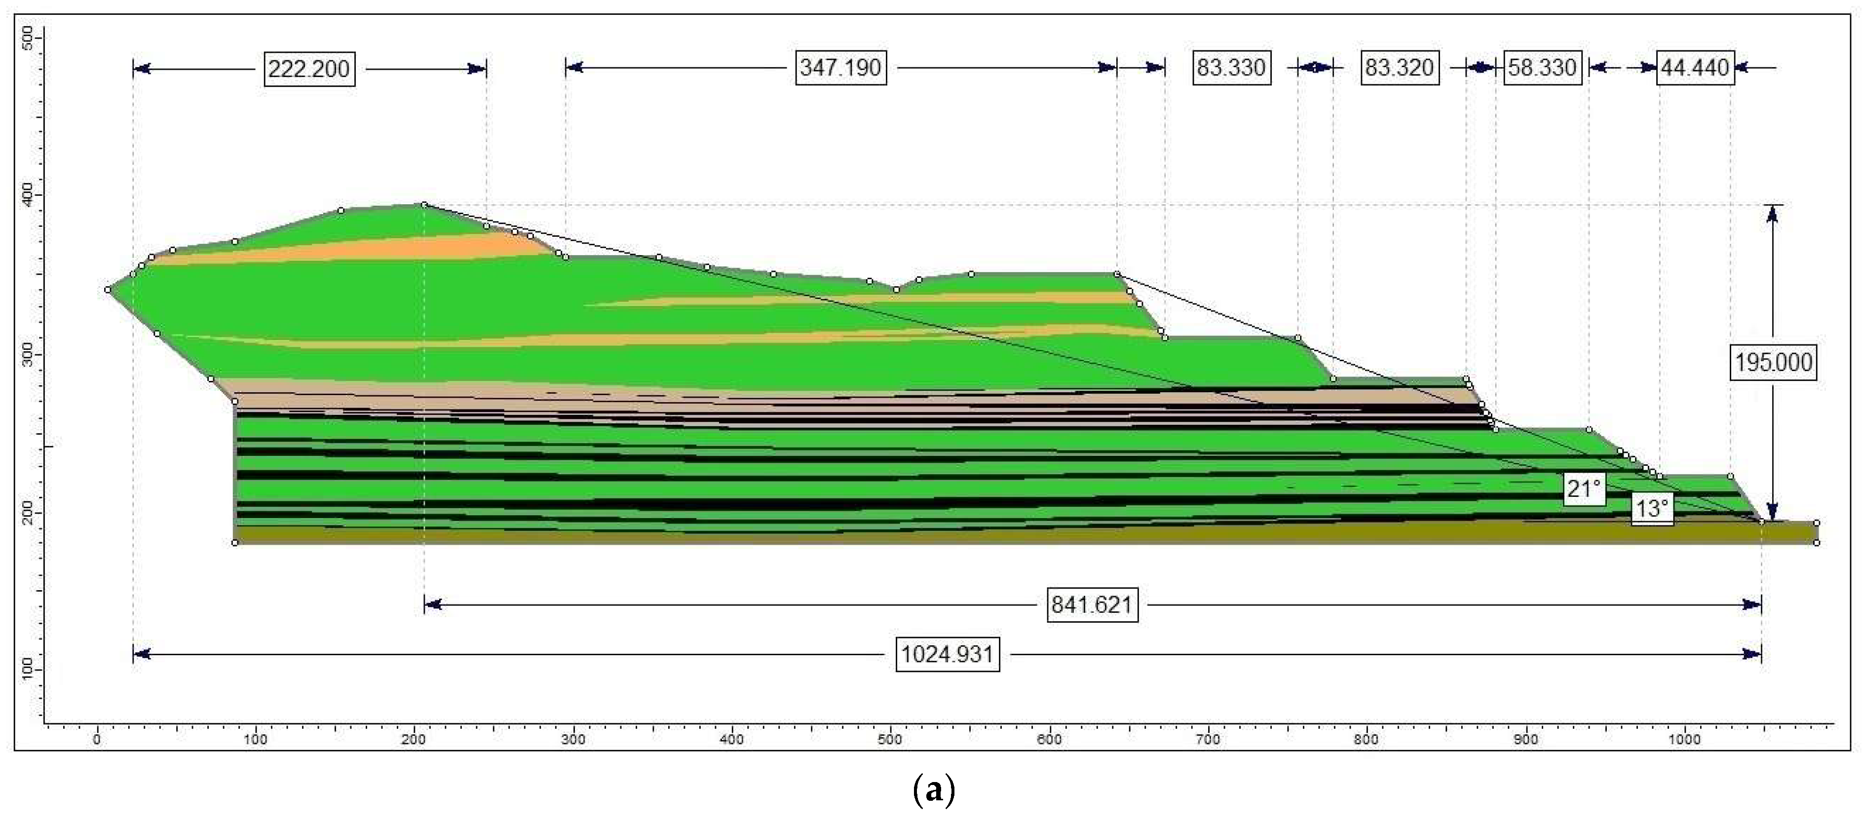Image resolution: width=1862 pixels, height=822 pixels.
Task: Click the subfigure label (a)
Action: pyautogui.click(x=934, y=791)
